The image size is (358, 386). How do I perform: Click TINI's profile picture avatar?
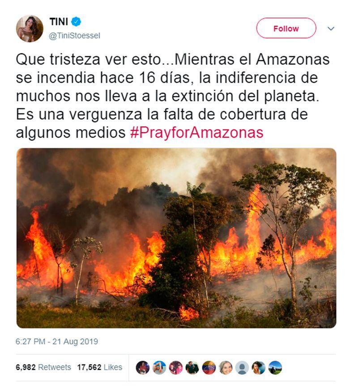[x=30, y=29]
